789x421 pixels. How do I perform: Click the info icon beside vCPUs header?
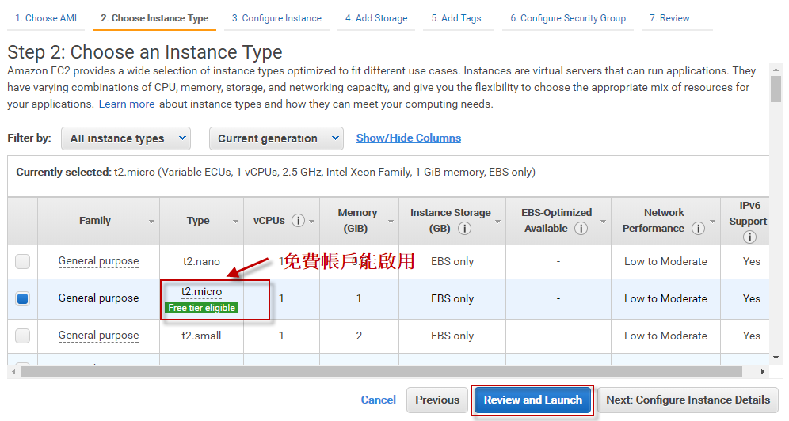tap(298, 221)
